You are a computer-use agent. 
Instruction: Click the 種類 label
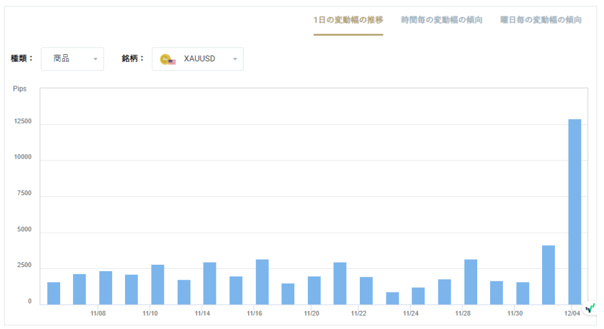(22, 58)
